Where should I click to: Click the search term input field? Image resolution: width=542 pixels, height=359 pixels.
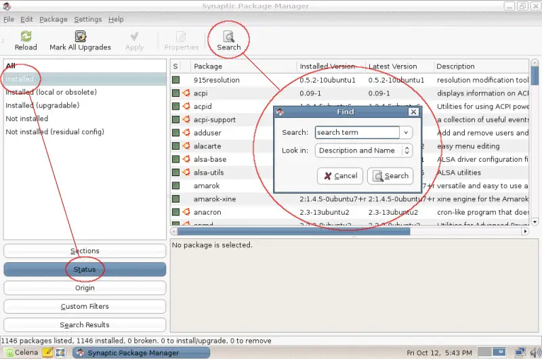point(357,132)
